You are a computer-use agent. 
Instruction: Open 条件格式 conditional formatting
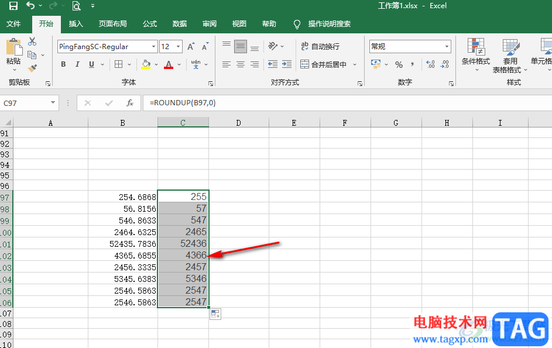476,54
